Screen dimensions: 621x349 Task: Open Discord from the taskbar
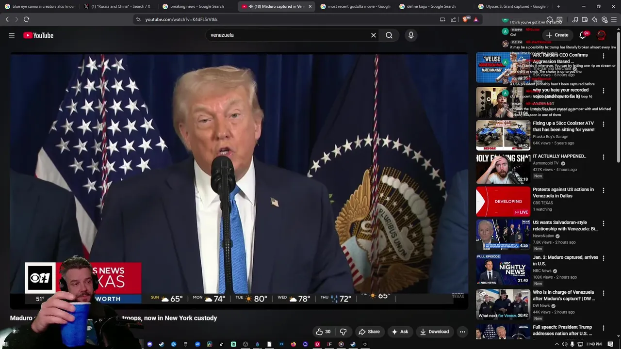pyautogui.click(x=150, y=344)
